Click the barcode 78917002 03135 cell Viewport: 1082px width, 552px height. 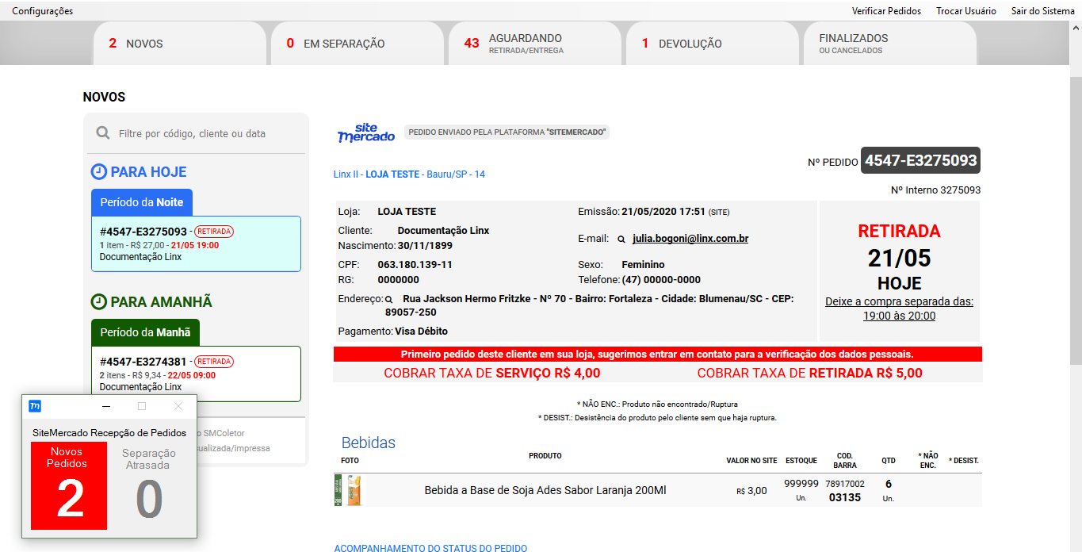click(845, 490)
